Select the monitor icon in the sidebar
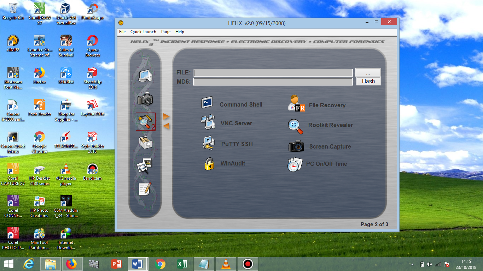The height and width of the screenshot is (271, 483). pyautogui.click(x=145, y=77)
